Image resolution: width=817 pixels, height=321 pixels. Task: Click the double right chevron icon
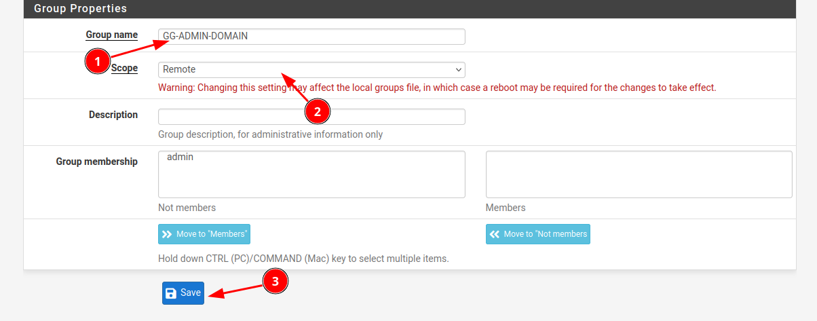click(167, 234)
